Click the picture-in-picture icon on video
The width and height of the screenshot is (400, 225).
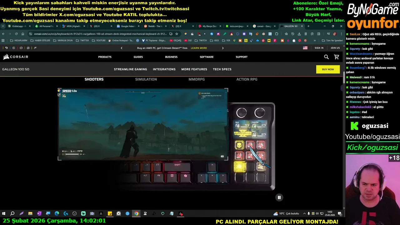(x=59, y=95)
